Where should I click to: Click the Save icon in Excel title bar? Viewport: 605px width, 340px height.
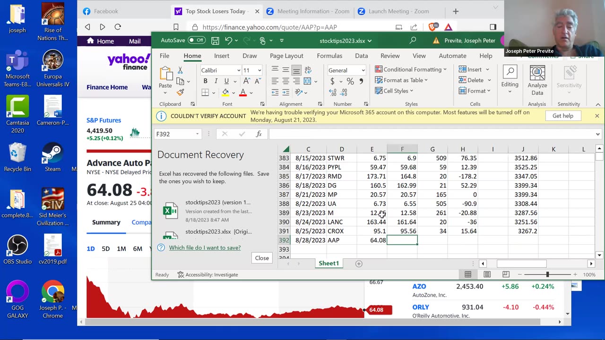coord(215,41)
